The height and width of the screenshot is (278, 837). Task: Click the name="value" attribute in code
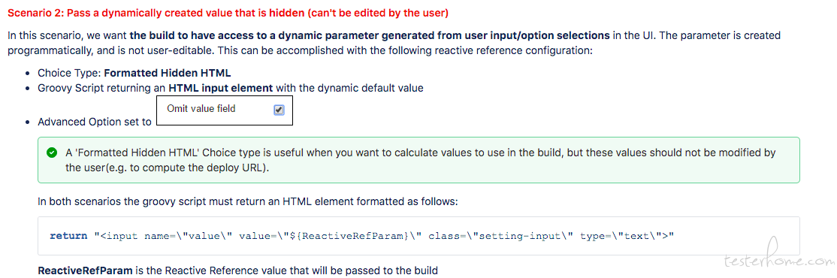coord(190,235)
